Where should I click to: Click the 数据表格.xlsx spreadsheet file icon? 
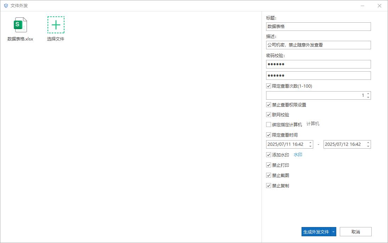[19, 25]
